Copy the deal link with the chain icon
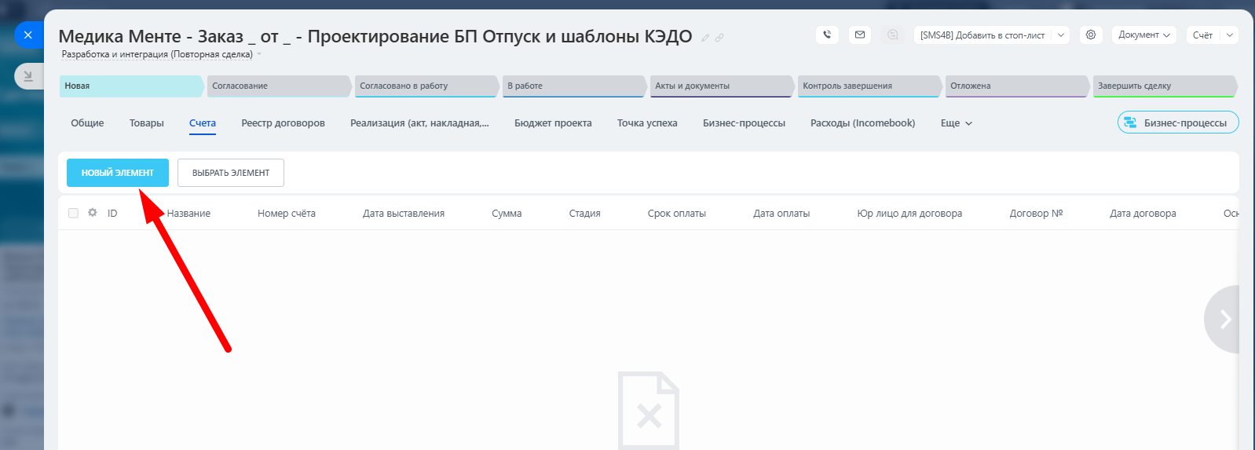 (x=719, y=38)
